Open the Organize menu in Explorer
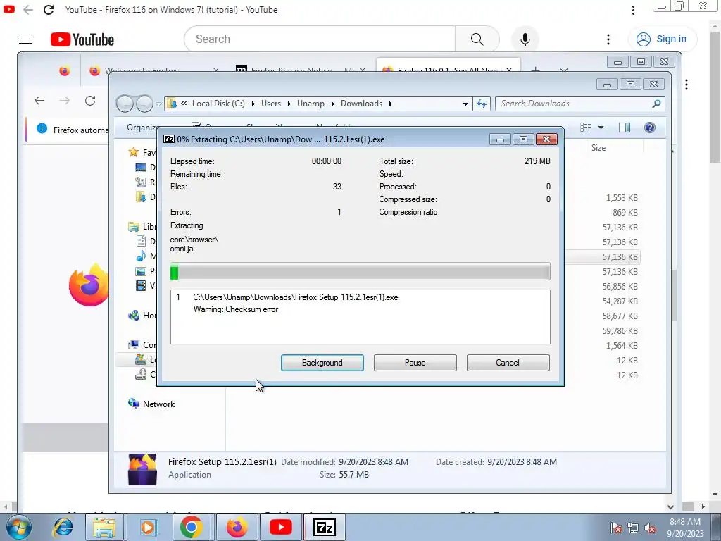Image resolution: width=721 pixels, height=541 pixels. pyautogui.click(x=143, y=128)
